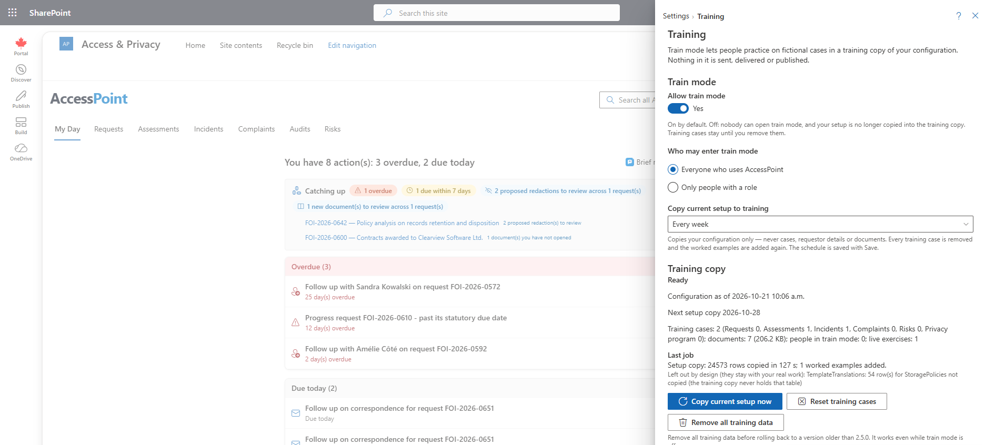Open Site contents link

(241, 45)
